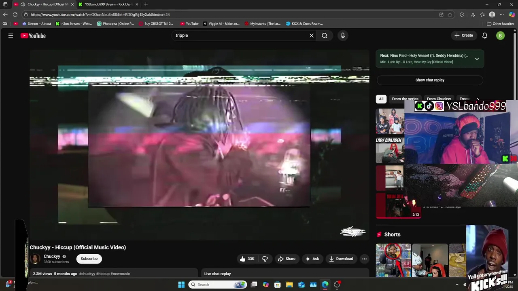Open Edge favorites list icon
The image size is (518, 291).
482,15
